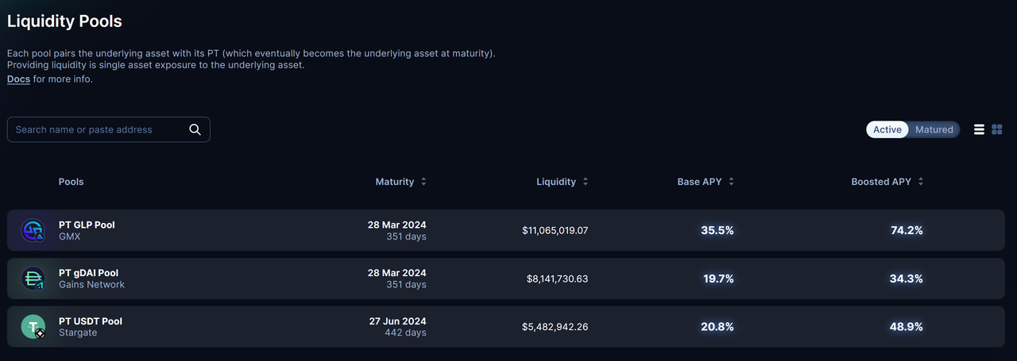Click the search magnifier icon
The width and height of the screenshot is (1017, 361).
tap(195, 130)
